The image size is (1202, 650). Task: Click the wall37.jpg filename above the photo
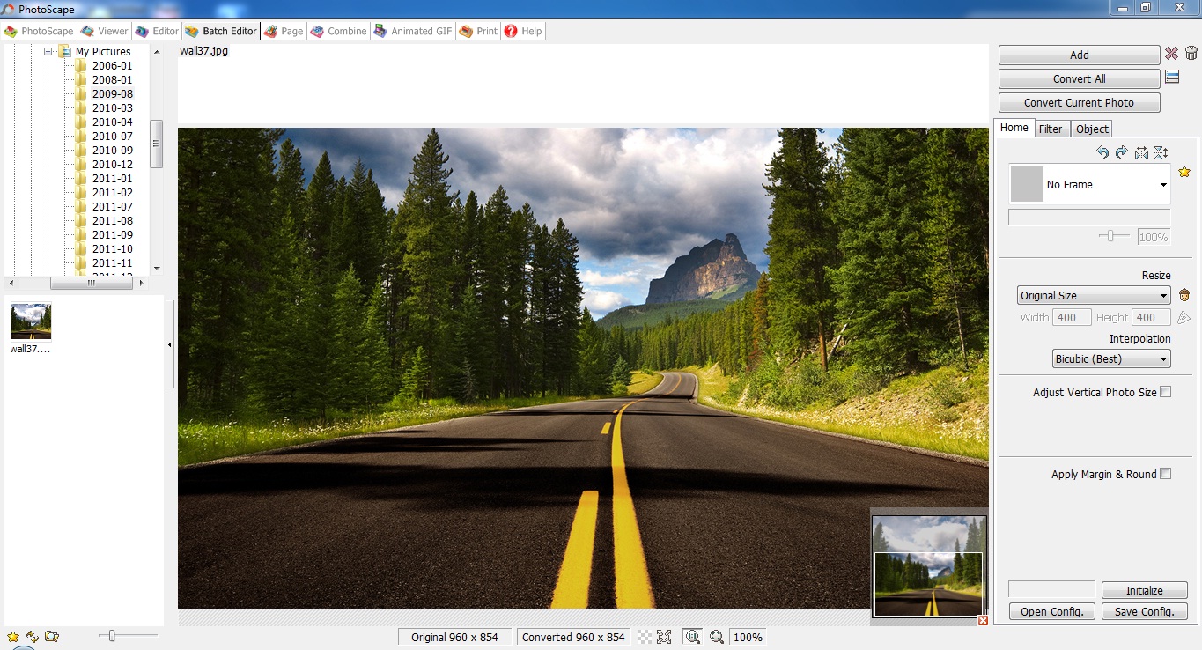[203, 51]
